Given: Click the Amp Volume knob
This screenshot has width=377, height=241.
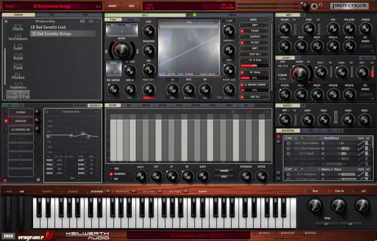Looking at the screenshot, I should tap(285, 29).
